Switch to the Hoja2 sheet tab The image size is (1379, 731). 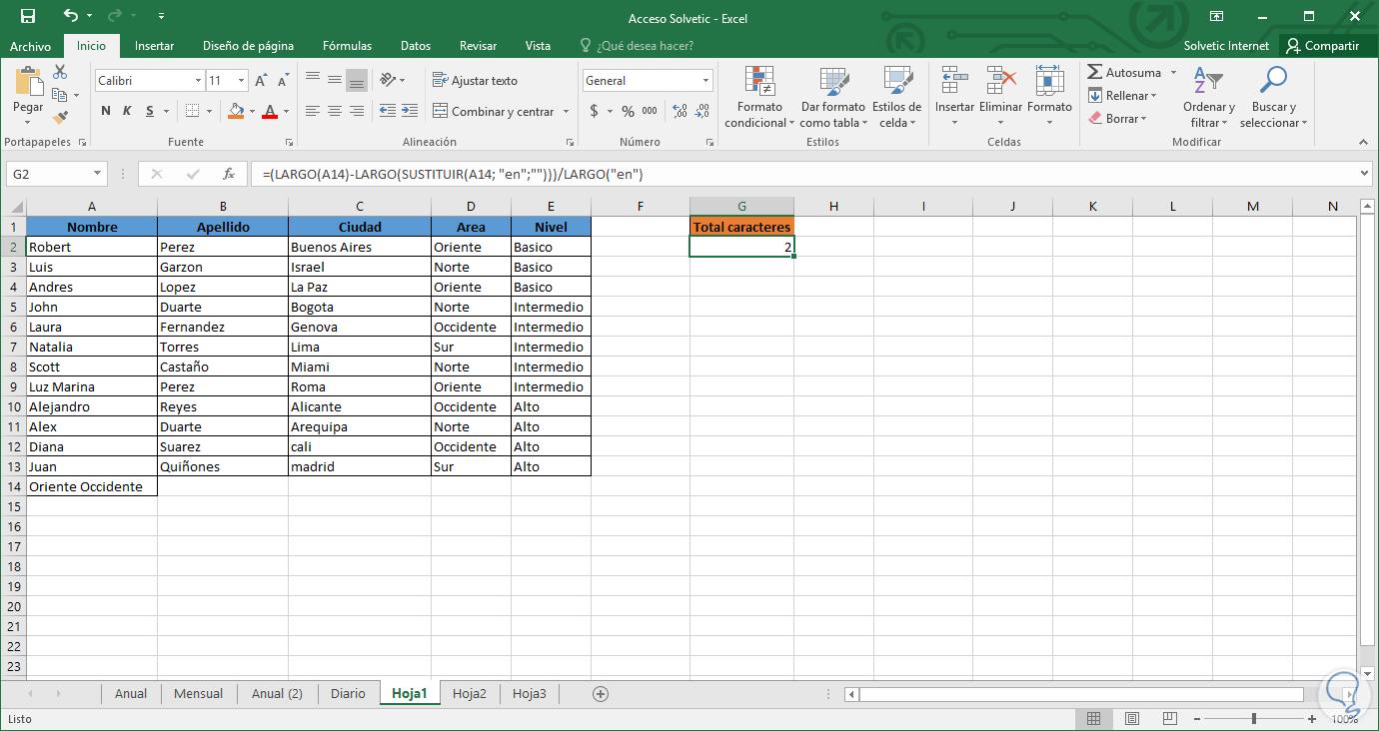(x=469, y=693)
